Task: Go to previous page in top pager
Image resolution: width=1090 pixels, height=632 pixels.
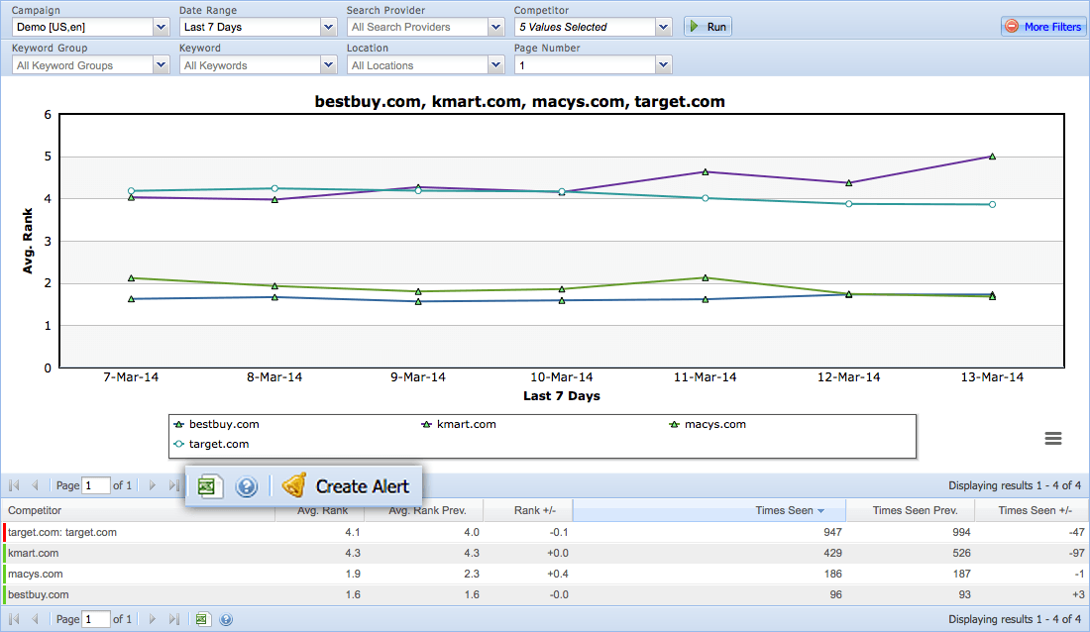Action: coord(35,485)
